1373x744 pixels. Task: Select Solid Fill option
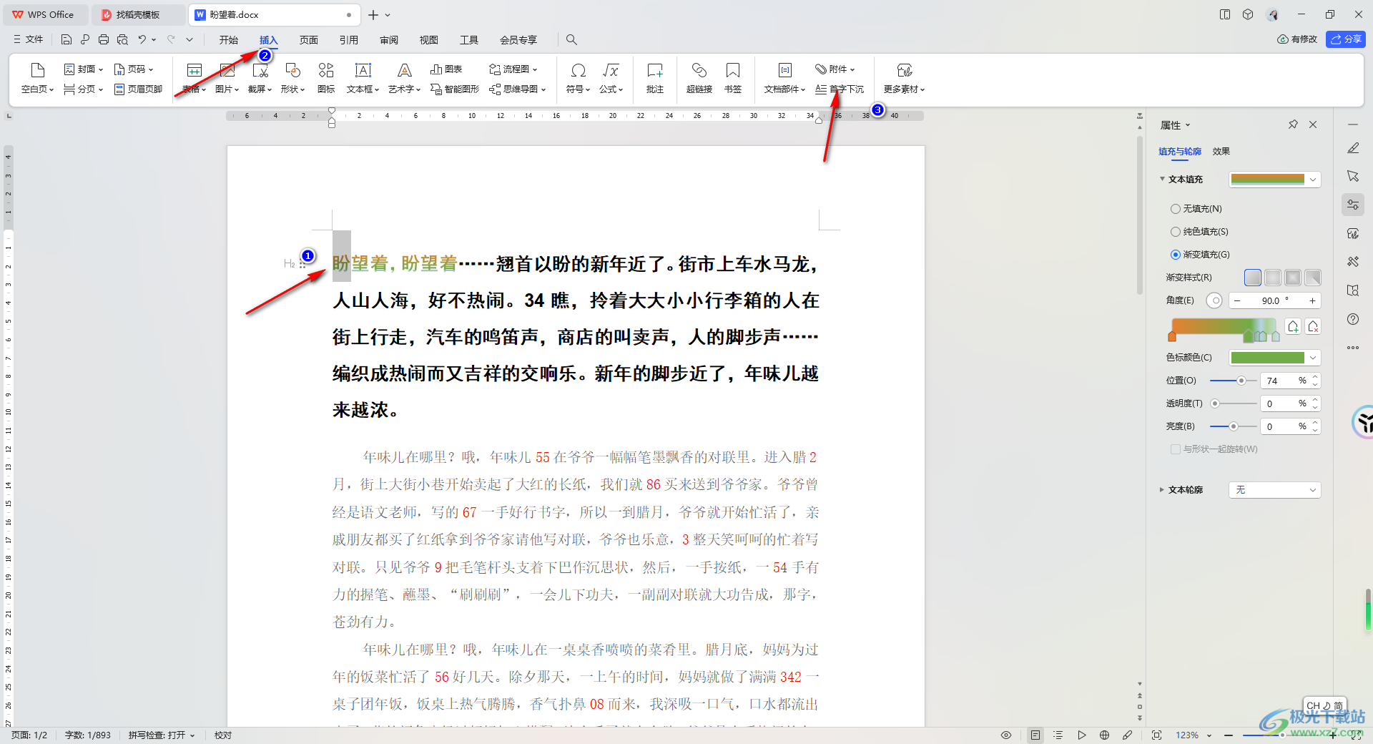[x=1199, y=232]
